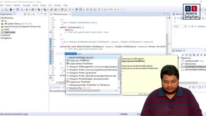
Task: Click the Save icon in the toolbar
Action: (3, 9)
